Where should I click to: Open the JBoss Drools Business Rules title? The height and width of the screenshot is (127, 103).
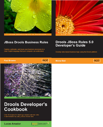tap(26, 42)
